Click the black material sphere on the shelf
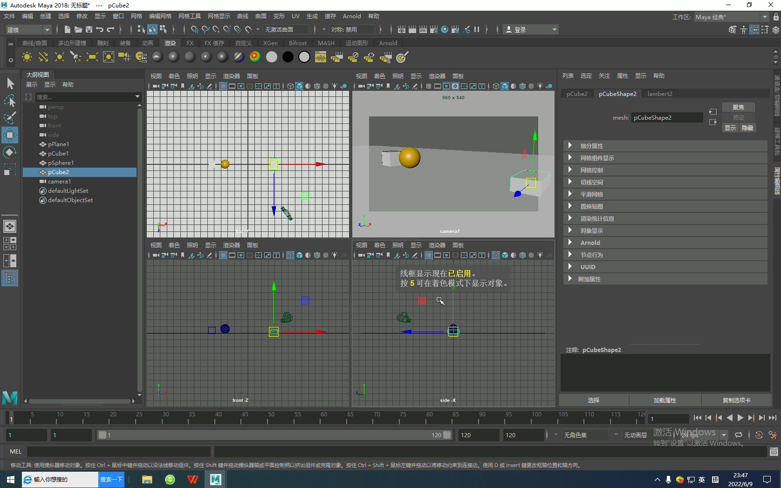 tap(288, 57)
